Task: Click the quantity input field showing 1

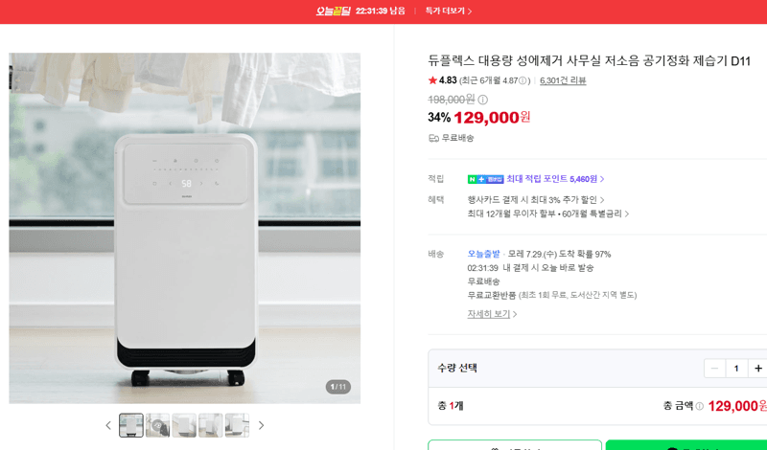Action: click(x=736, y=369)
